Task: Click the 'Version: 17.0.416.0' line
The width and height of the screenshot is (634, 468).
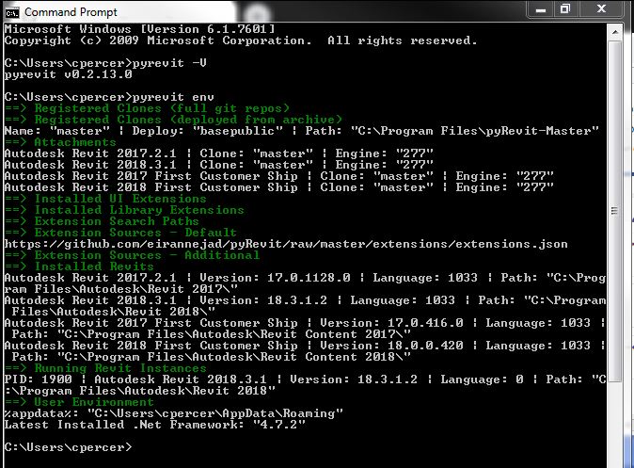Action: (x=306, y=324)
